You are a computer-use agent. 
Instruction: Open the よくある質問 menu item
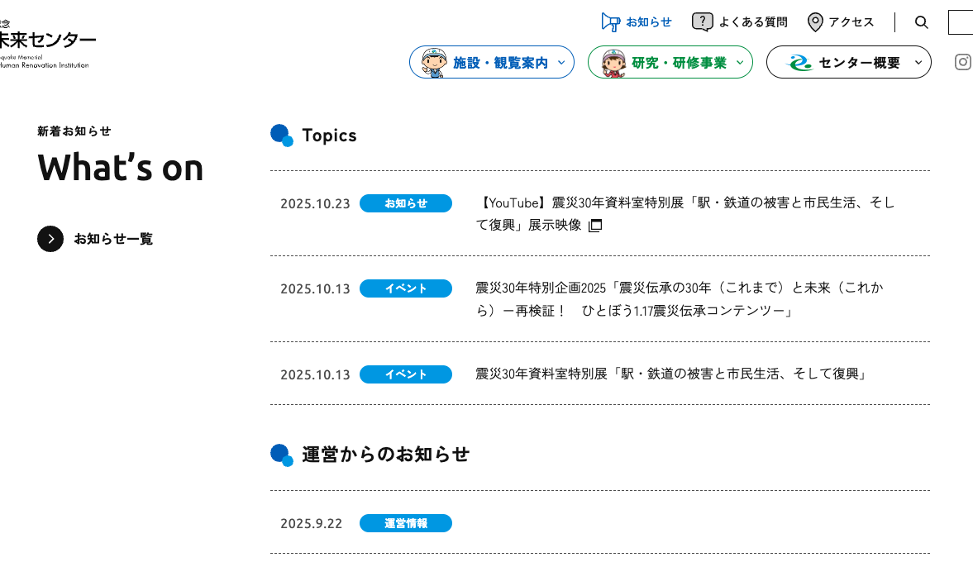tap(752, 22)
